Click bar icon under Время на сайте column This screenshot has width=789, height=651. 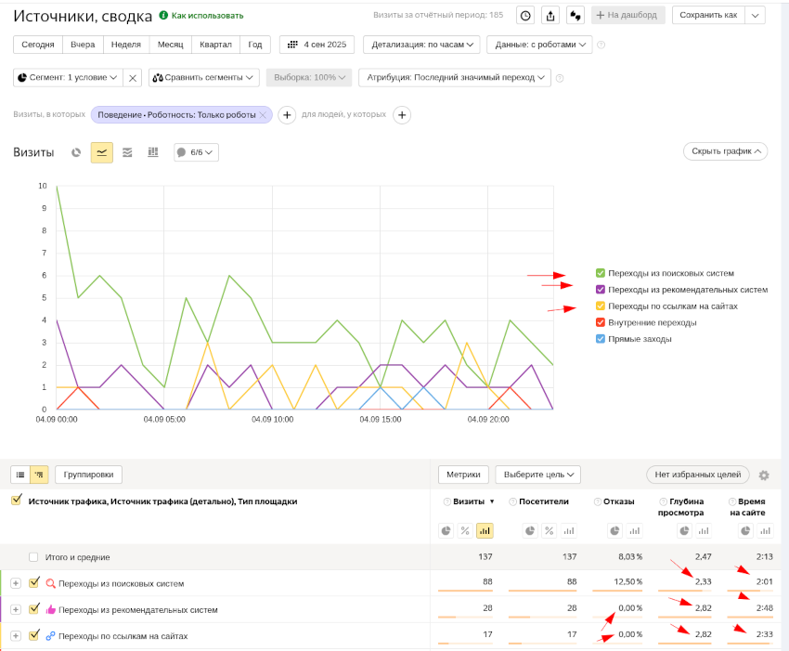(766, 530)
